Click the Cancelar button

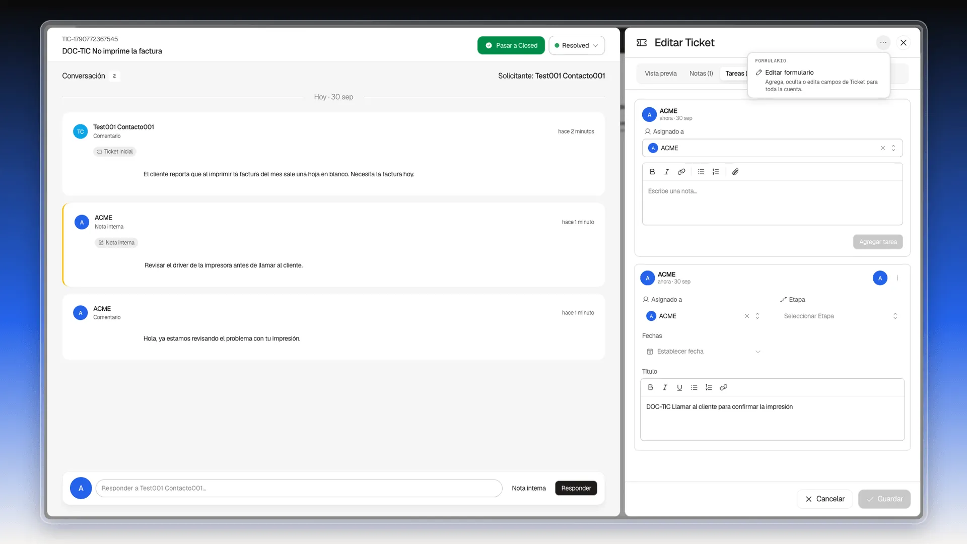(824, 499)
